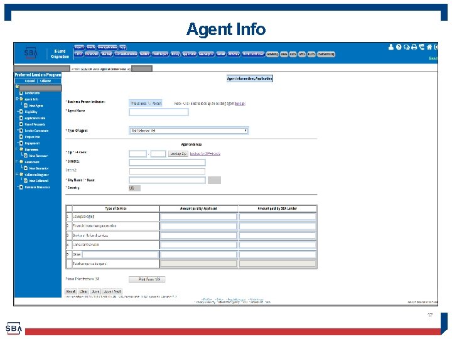Click the State field beside City Name
The height and width of the screenshot is (339, 452).
tap(214, 180)
